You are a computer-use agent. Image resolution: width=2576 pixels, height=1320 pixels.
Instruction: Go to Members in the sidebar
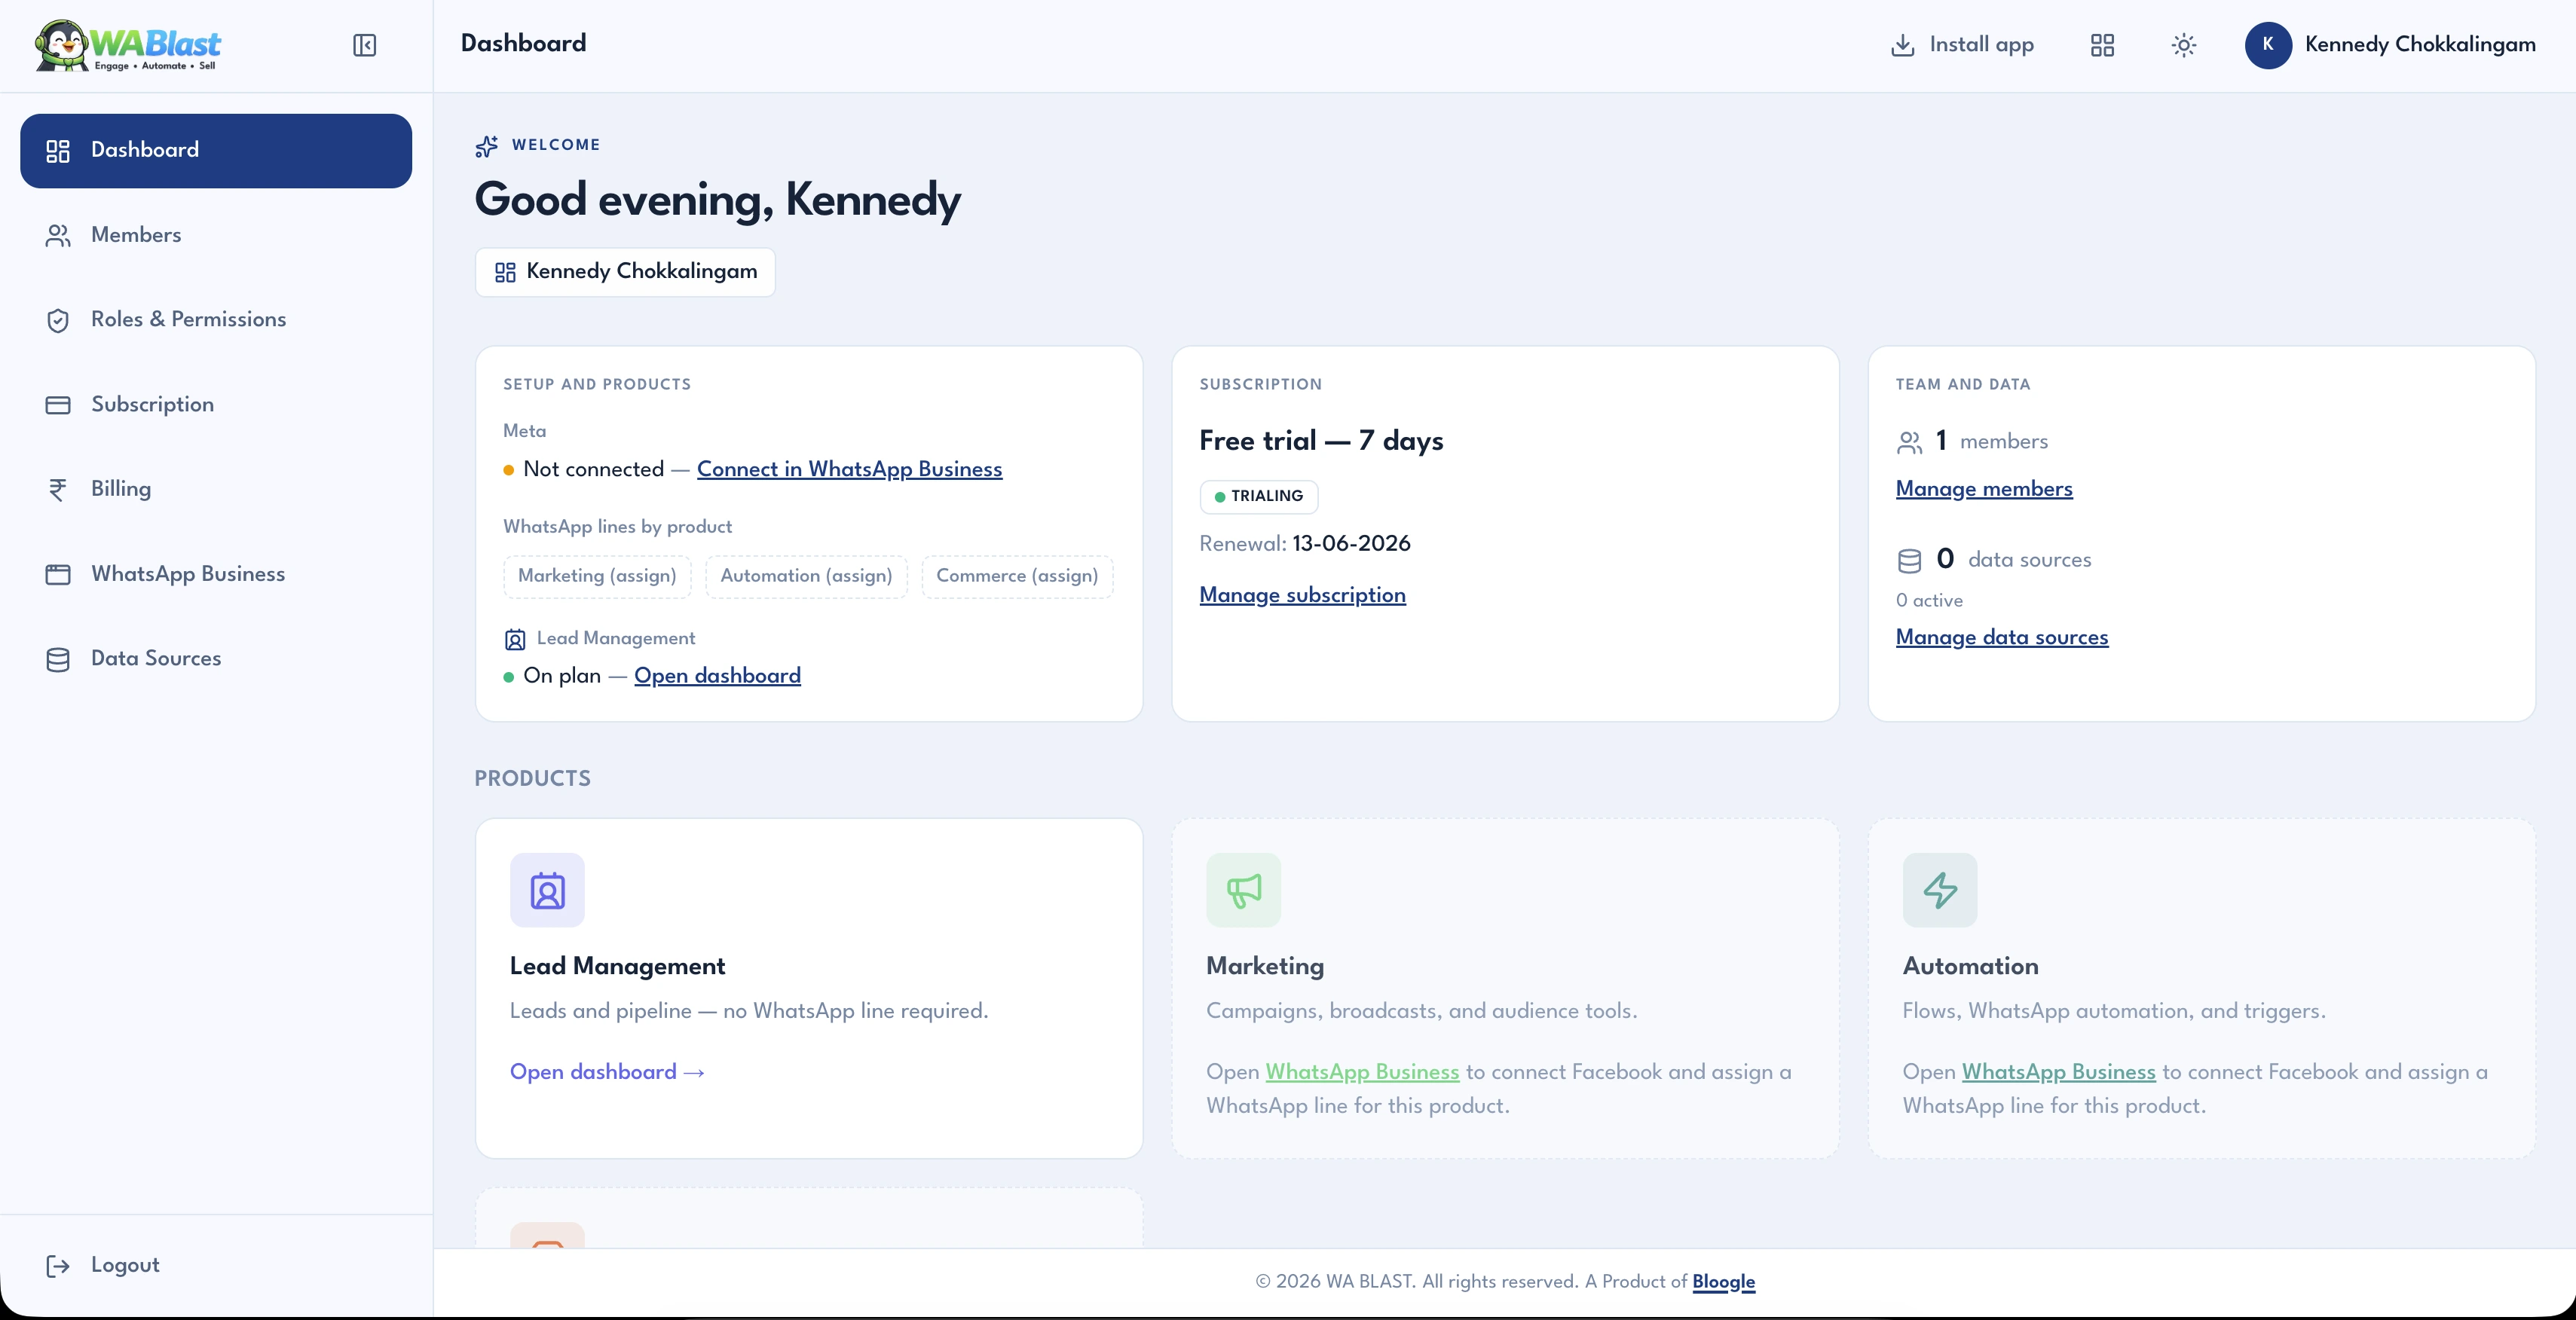216,236
